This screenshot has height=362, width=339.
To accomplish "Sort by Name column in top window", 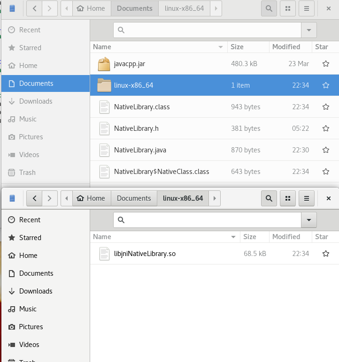I will pyautogui.click(x=159, y=47).
